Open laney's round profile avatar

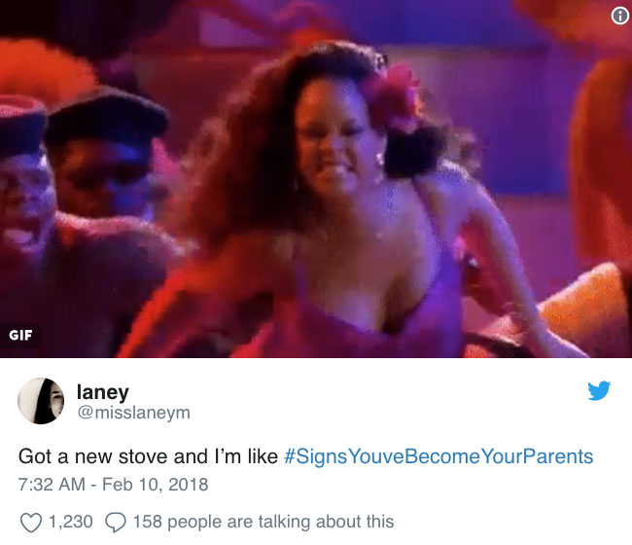pos(41,401)
